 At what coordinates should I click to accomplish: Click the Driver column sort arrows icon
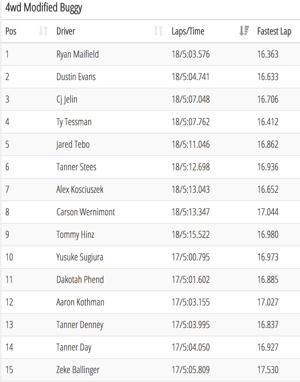click(158, 31)
